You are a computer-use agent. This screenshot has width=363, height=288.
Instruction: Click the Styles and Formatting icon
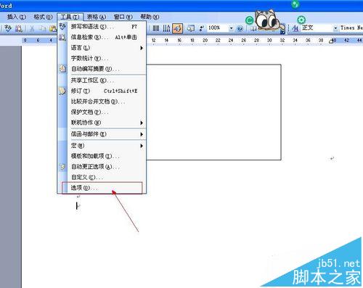295,28
